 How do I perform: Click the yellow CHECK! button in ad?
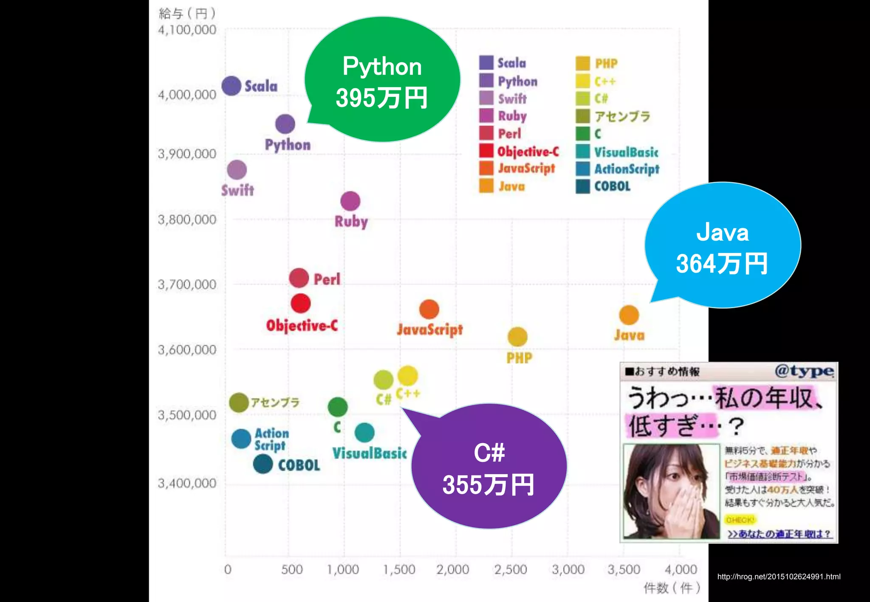pyautogui.click(x=740, y=520)
